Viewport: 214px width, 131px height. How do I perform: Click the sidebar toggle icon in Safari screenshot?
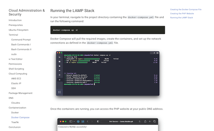pos(71,122)
